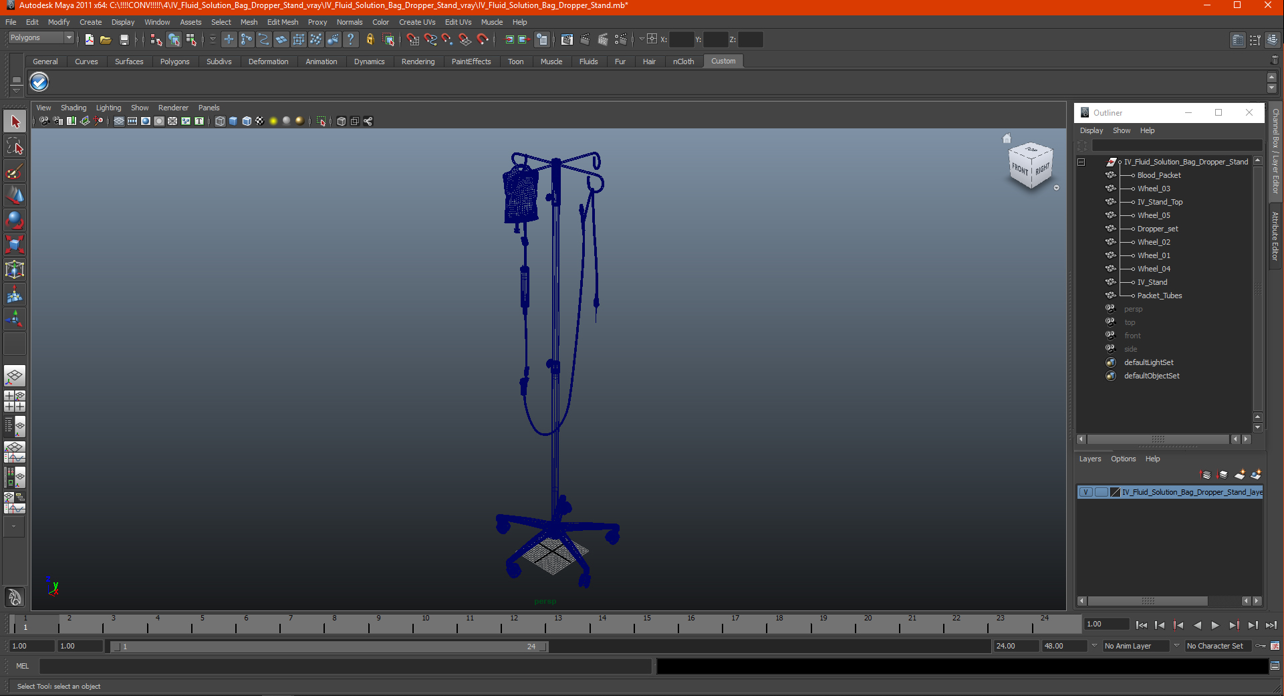The width and height of the screenshot is (1284, 696).
Task: Click play forwards button
Action: point(1215,625)
